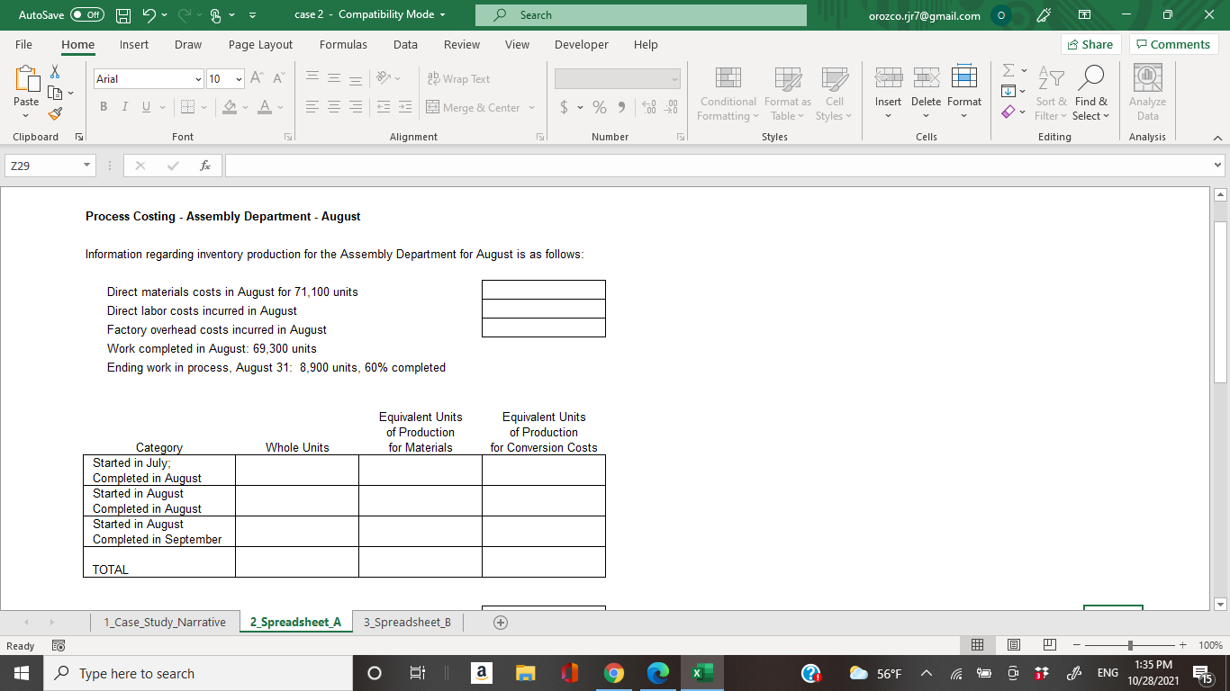Toggle Wrap Text
1230x691 pixels.
(458, 79)
